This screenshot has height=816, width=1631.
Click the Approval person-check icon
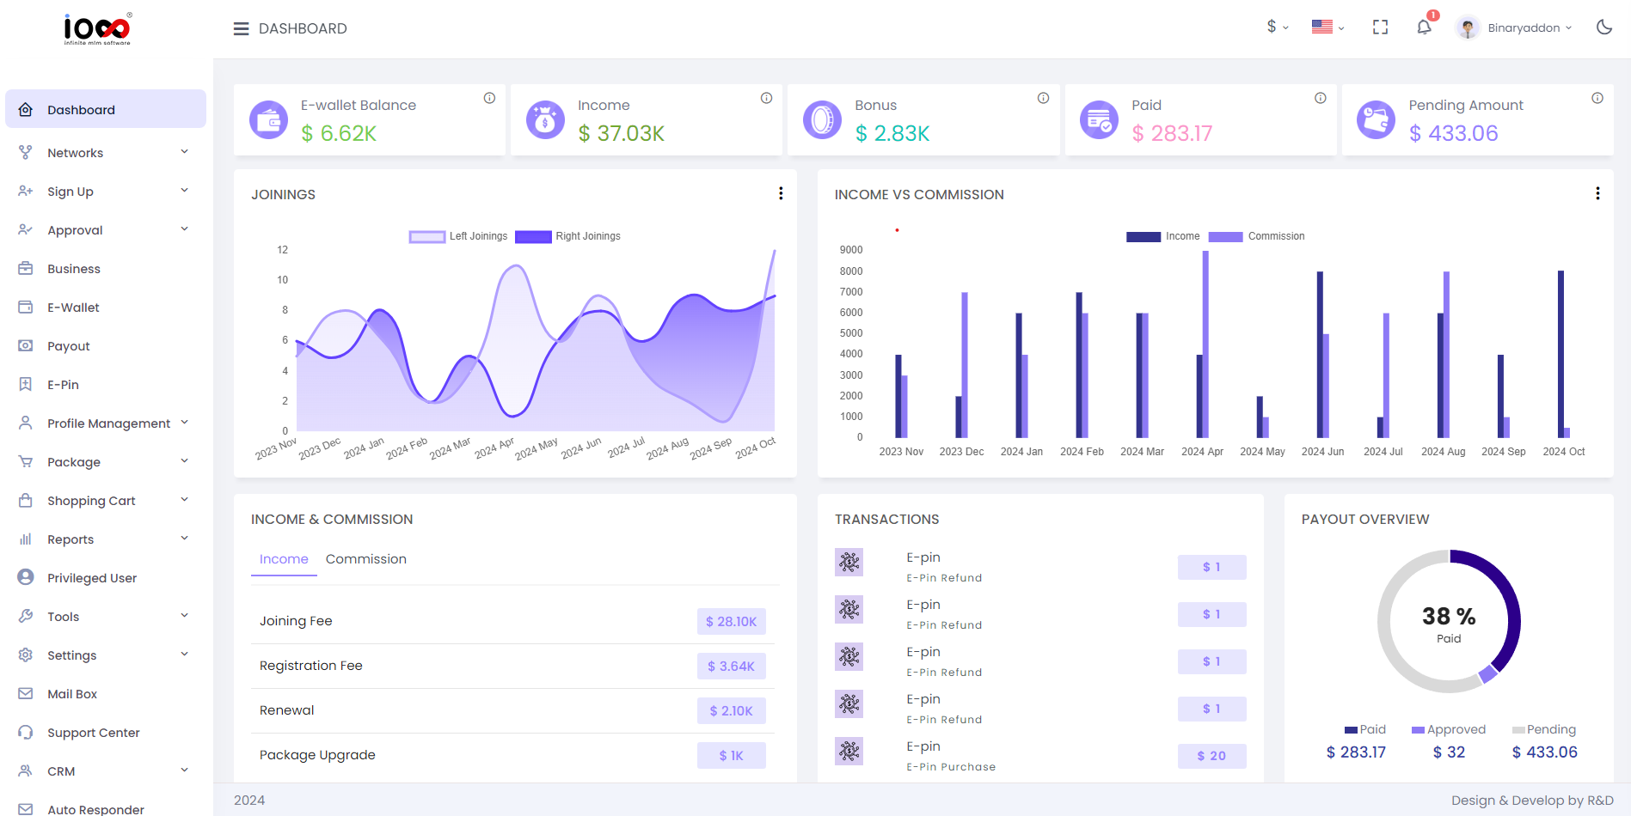(x=26, y=229)
